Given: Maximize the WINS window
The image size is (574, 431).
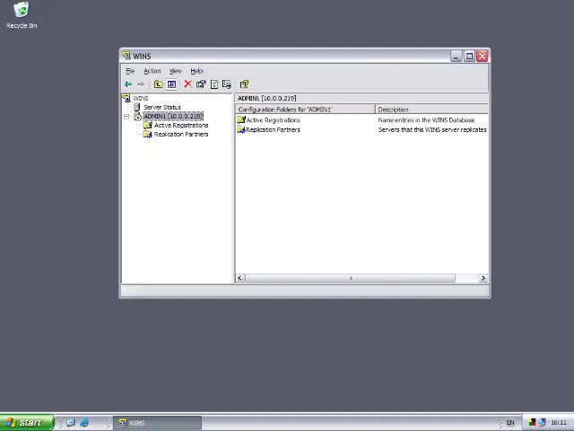Looking at the screenshot, I should point(469,56).
